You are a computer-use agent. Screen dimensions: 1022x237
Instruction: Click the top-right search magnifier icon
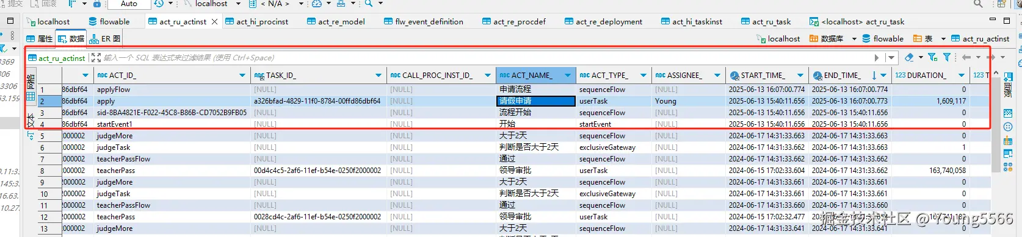(978, 4)
